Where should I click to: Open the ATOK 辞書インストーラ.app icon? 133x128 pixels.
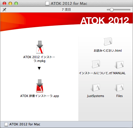point(40,86)
